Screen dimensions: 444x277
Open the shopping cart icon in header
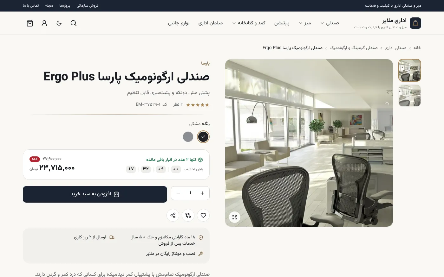click(30, 23)
